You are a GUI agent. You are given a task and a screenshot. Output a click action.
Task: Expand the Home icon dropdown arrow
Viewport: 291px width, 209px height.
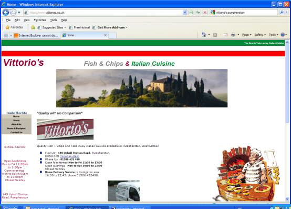(x=209, y=35)
